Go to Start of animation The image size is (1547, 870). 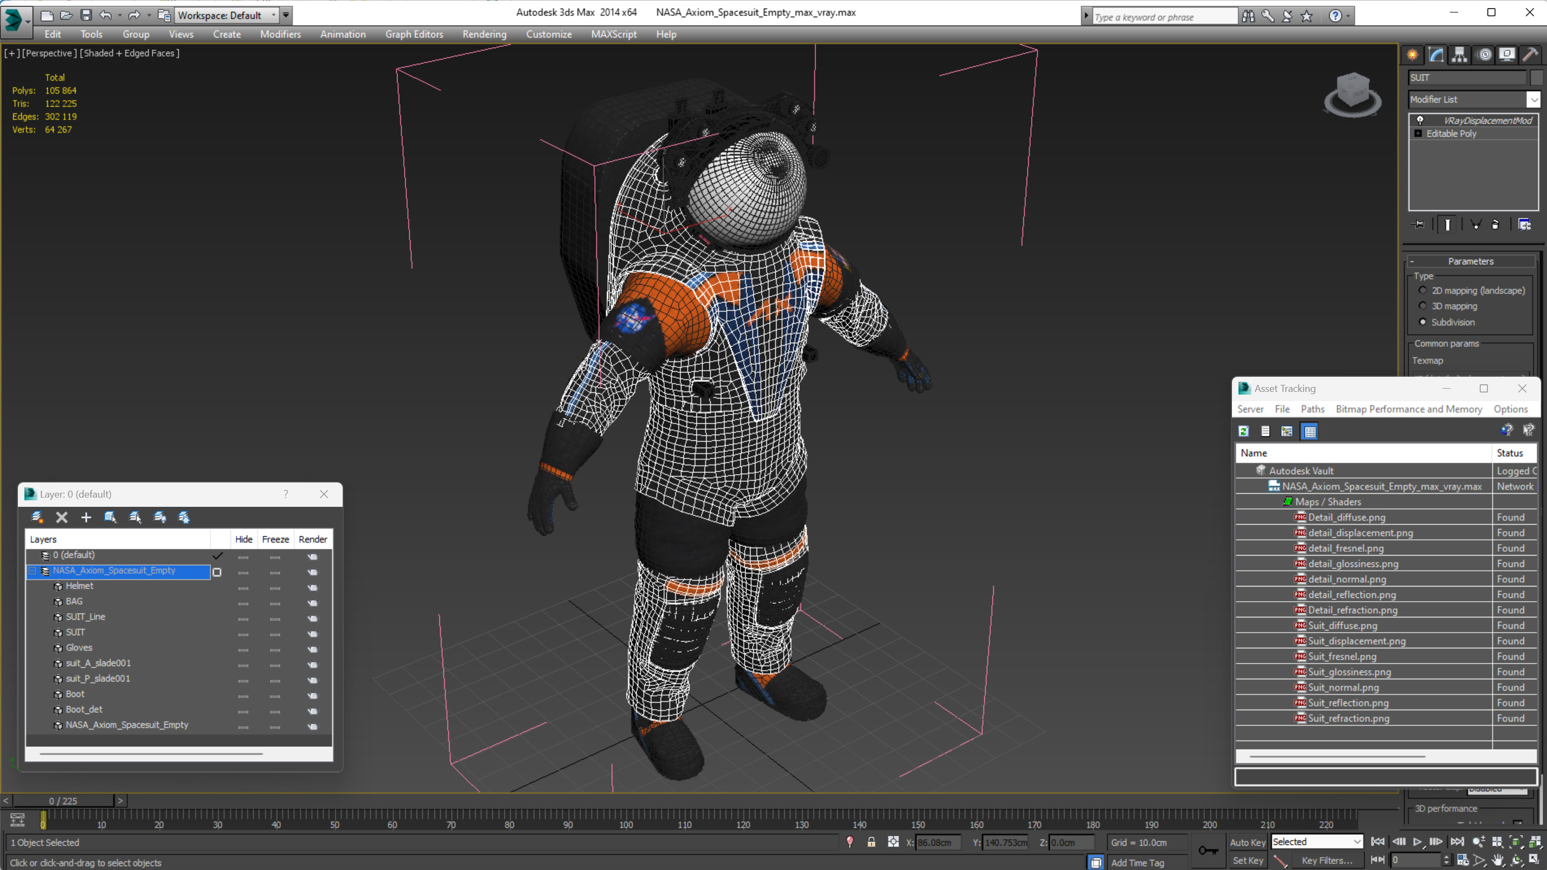(x=1378, y=841)
